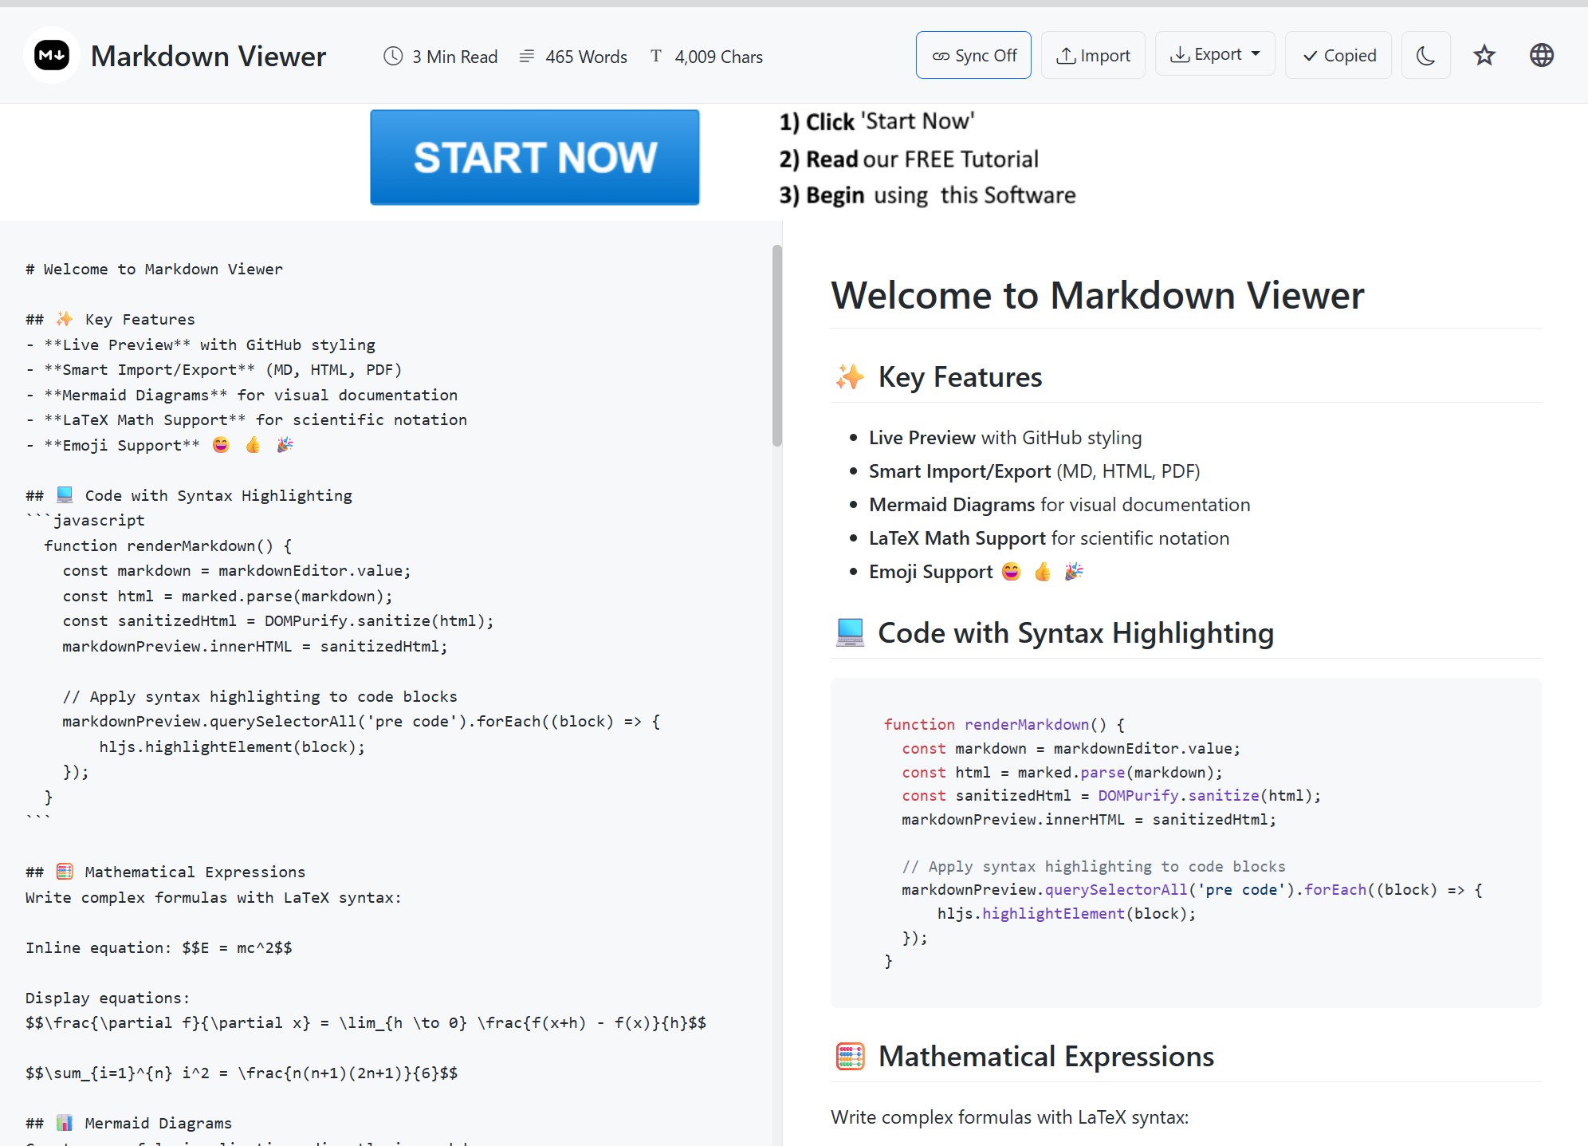Toggle dark mode with moon icon

click(1425, 55)
